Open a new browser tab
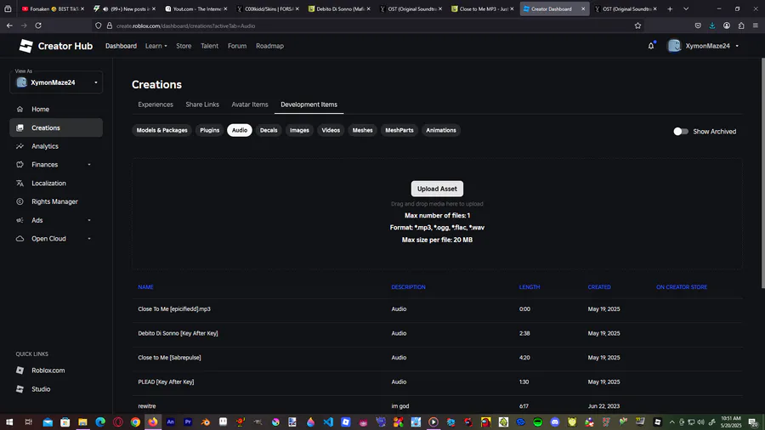Image resolution: width=765 pixels, height=430 pixels. click(670, 8)
